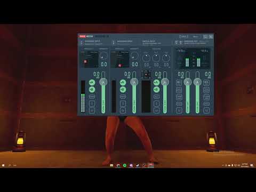Solo the Hardware Input 2 strip
The height and width of the screenshot is (192, 256).
click(123, 103)
